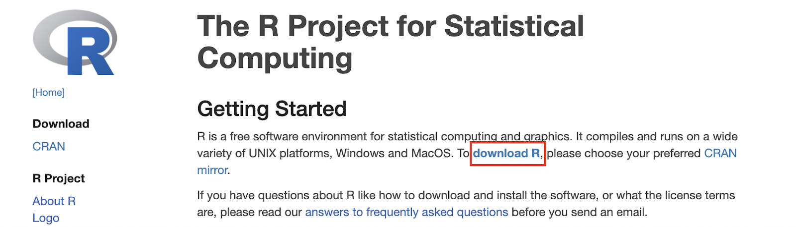
Task: Click the word Windows in the intro paragraph
Action: 360,154
